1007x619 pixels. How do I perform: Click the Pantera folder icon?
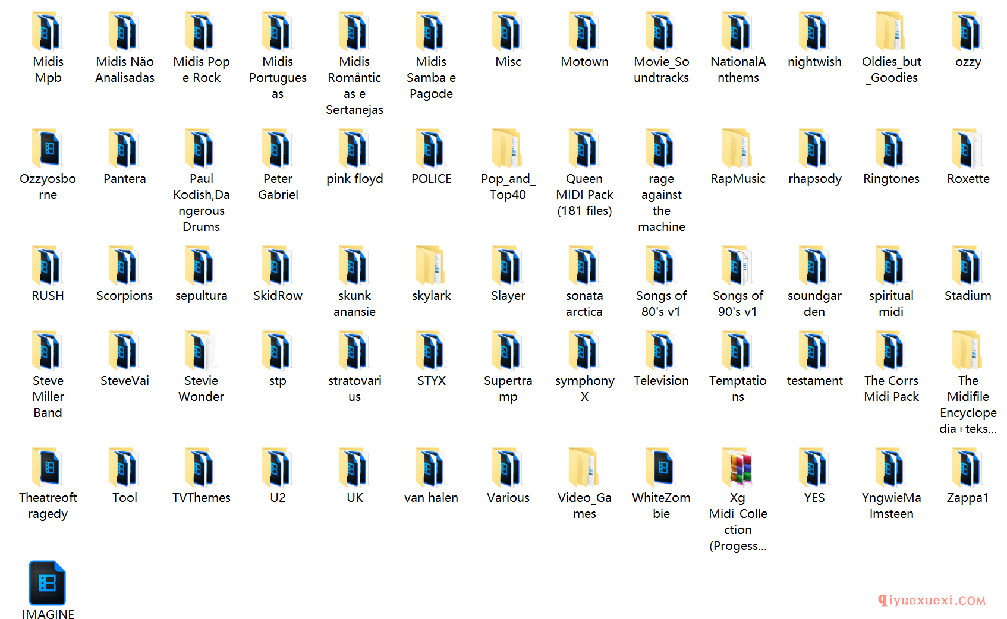click(124, 149)
